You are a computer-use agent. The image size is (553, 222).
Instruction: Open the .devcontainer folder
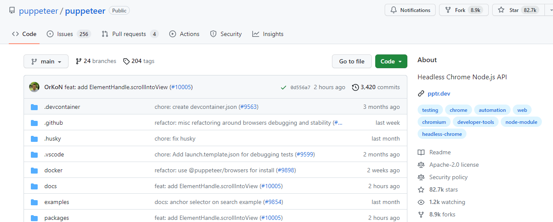(62, 107)
